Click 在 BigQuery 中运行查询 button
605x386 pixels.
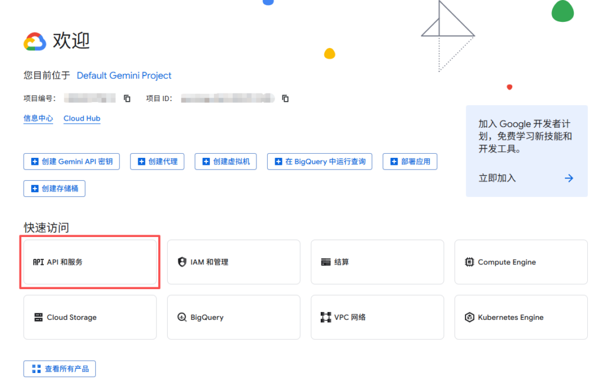[x=320, y=161]
